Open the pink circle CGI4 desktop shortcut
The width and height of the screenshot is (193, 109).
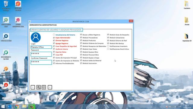pyautogui.click(x=18, y=22)
